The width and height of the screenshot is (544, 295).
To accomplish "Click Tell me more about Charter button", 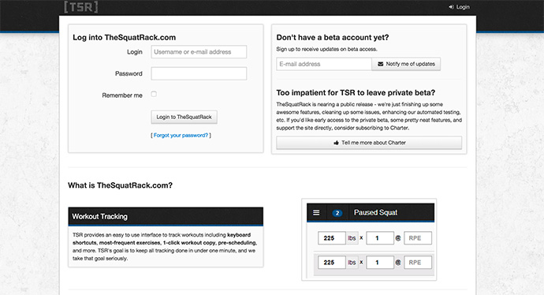I will [x=369, y=143].
